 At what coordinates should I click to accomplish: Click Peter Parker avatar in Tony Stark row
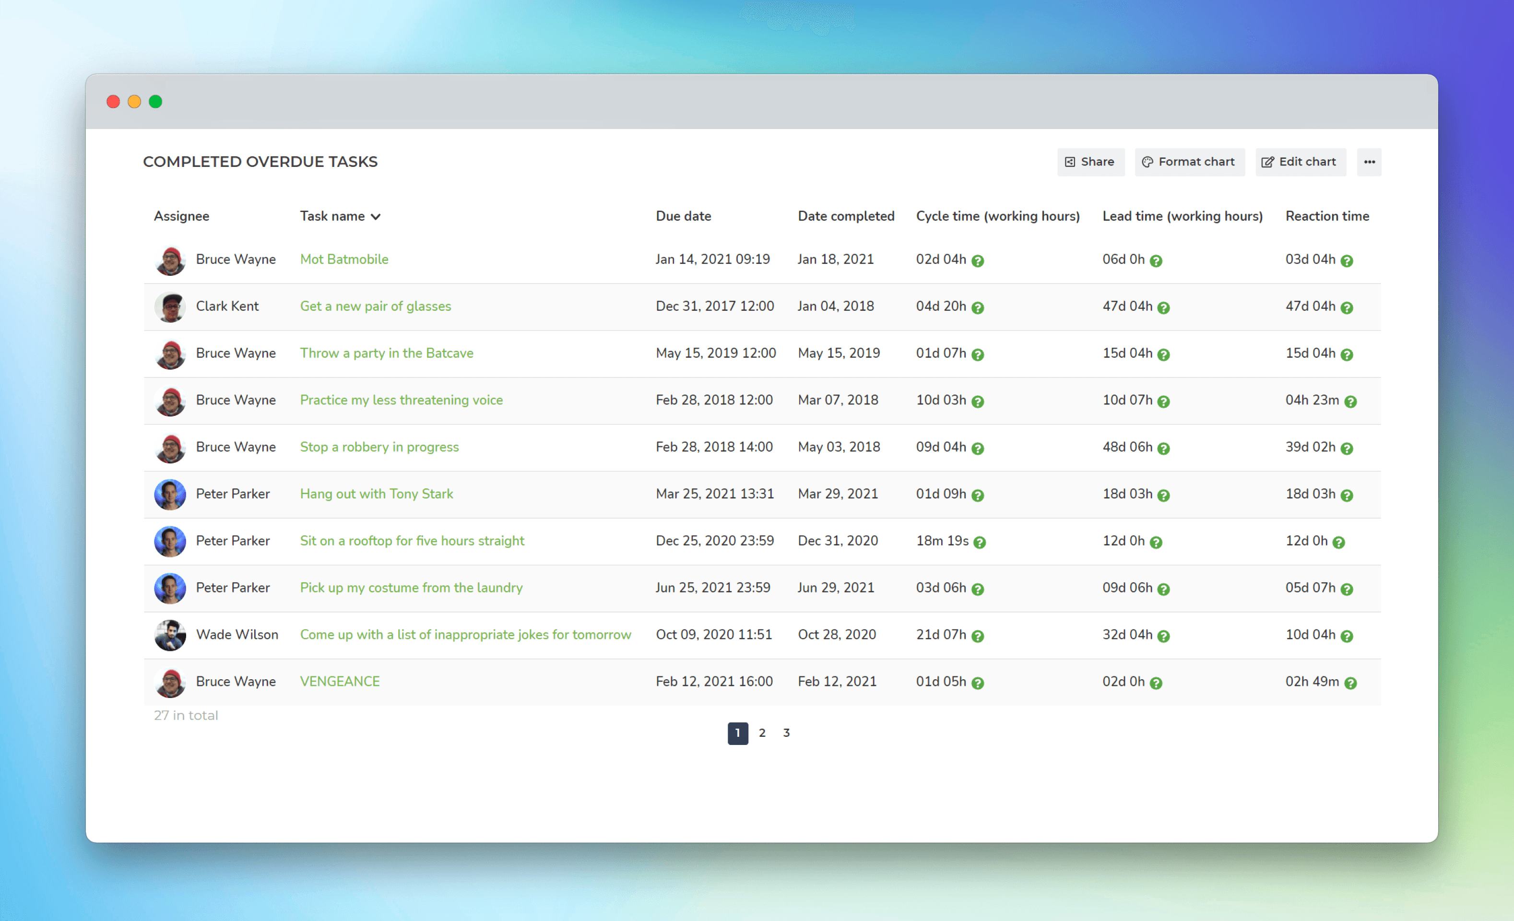(170, 495)
